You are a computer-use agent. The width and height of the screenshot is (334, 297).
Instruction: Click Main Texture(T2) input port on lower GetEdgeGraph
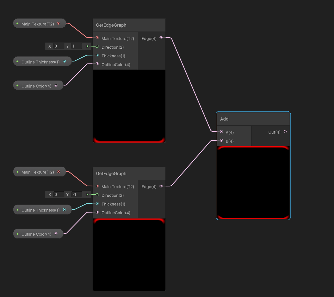[97, 186]
